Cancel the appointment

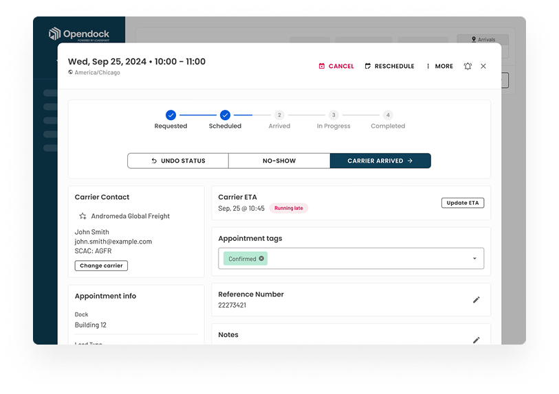[336, 67]
